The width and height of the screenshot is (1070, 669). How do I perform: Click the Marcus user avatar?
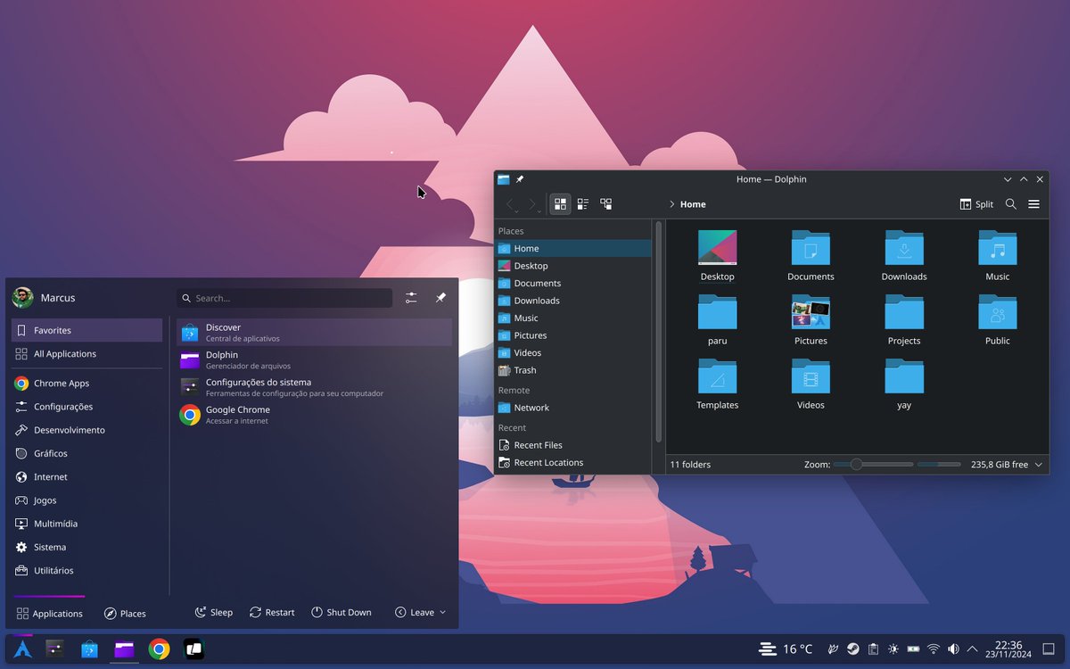(23, 298)
